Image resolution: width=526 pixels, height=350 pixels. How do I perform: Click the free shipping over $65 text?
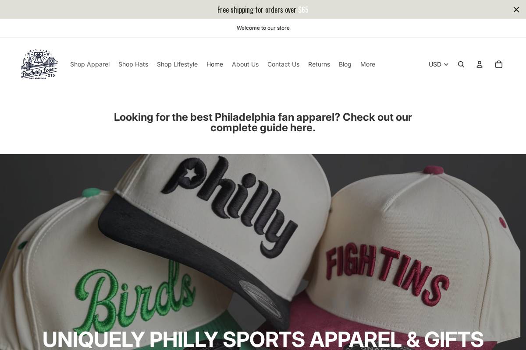[263, 10]
